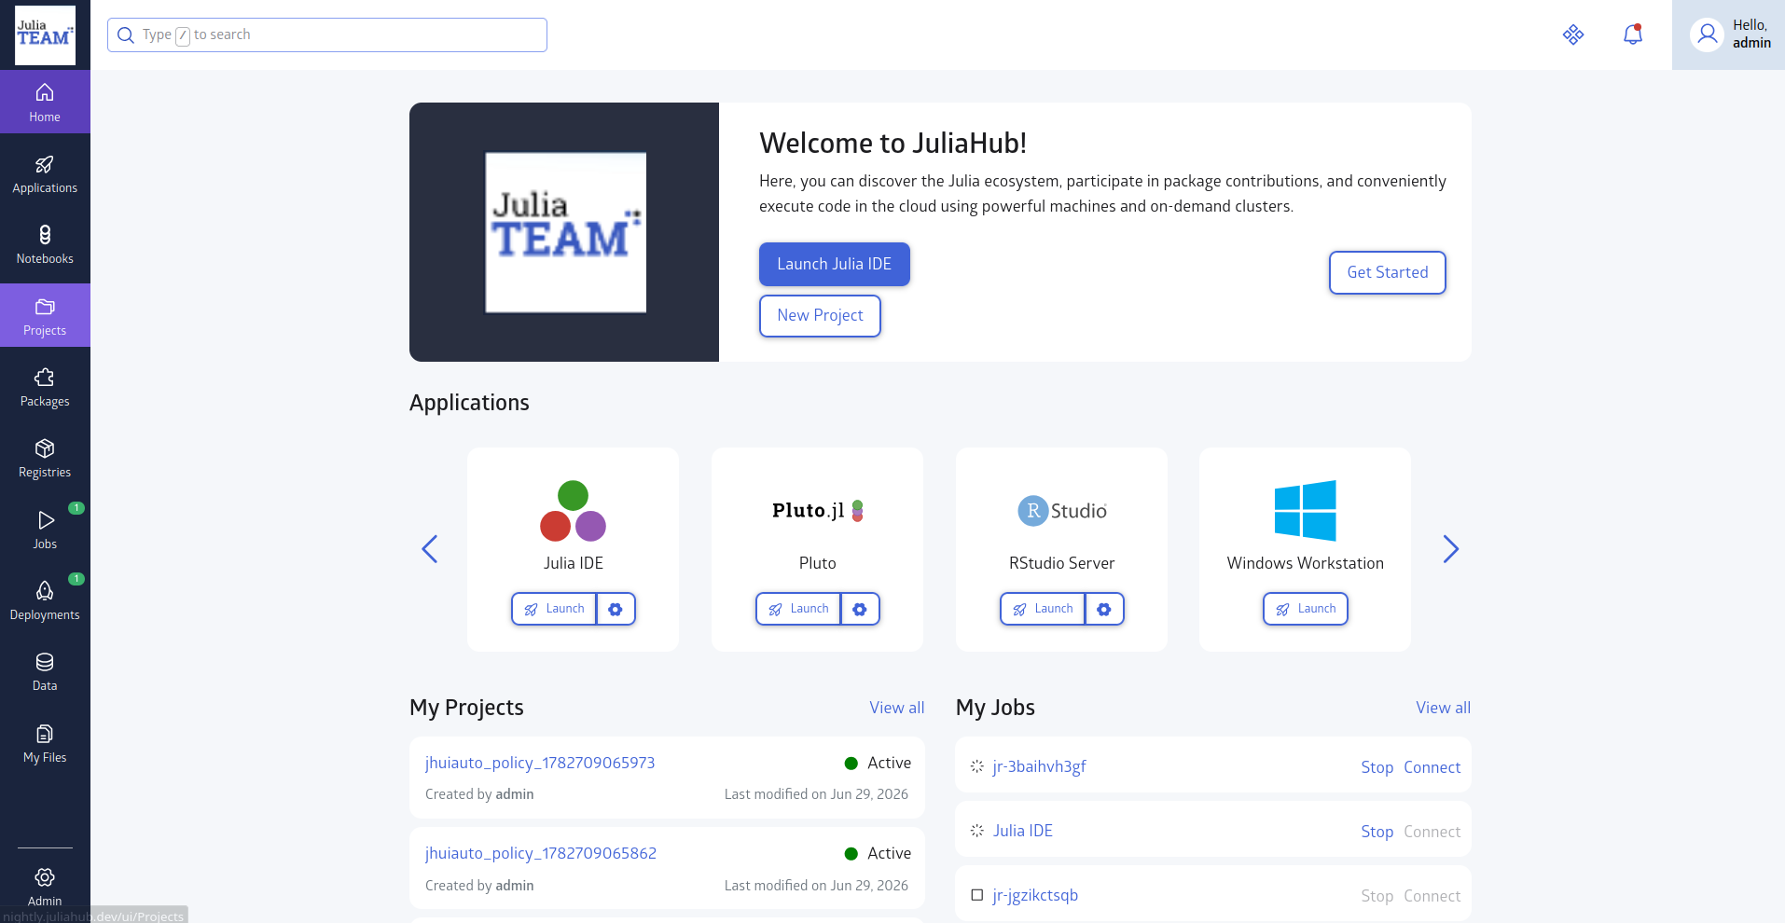Open the Hello admin account menu
The width and height of the screenshot is (1785, 923).
(x=1728, y=34)
